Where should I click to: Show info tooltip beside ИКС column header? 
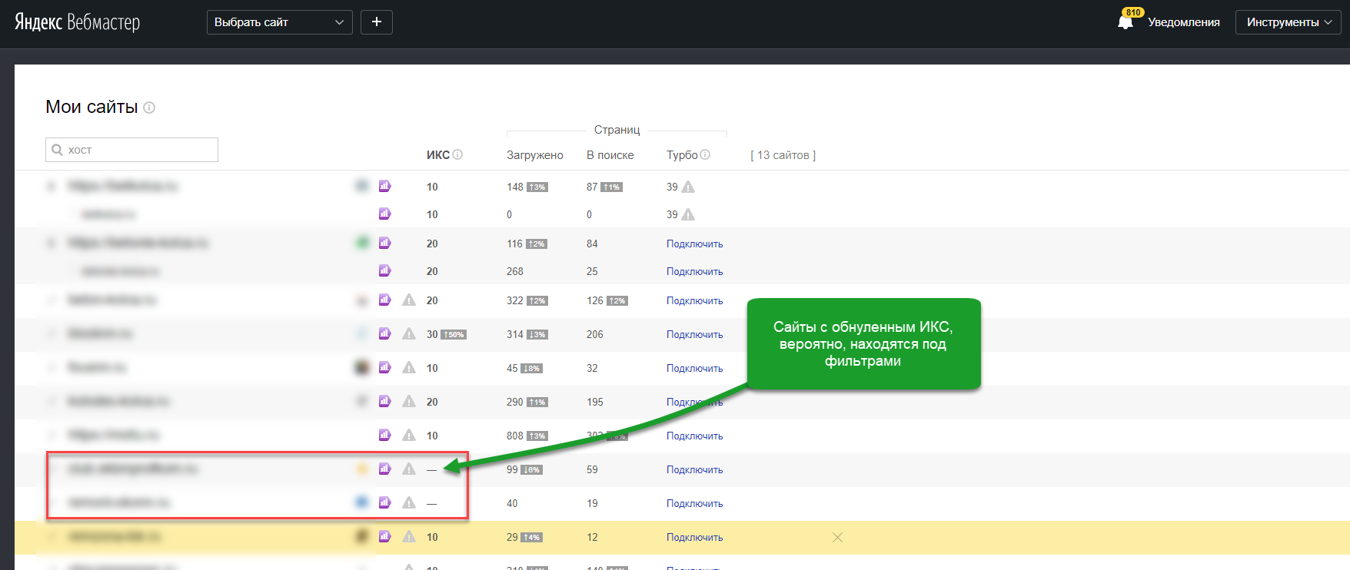tap(457, 154)
